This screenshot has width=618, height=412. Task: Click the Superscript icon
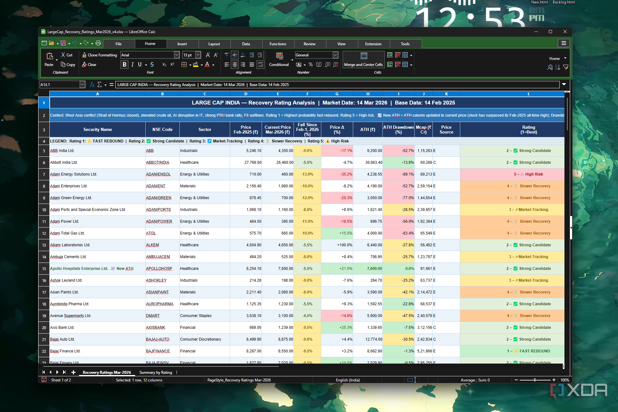pyautogui.click(x=172, y=64)
